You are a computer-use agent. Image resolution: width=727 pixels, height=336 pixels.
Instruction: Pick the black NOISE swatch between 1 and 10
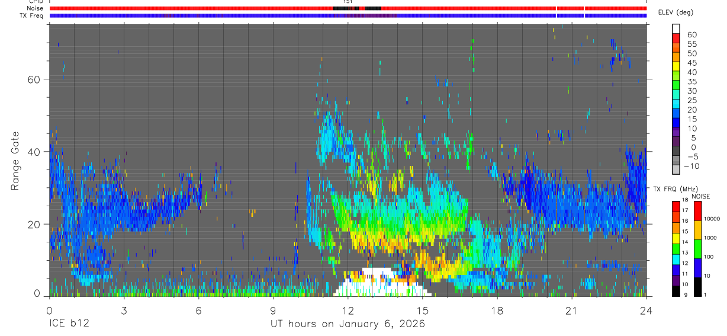point(697,287)
